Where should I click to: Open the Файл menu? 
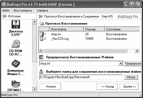point(6,10)
